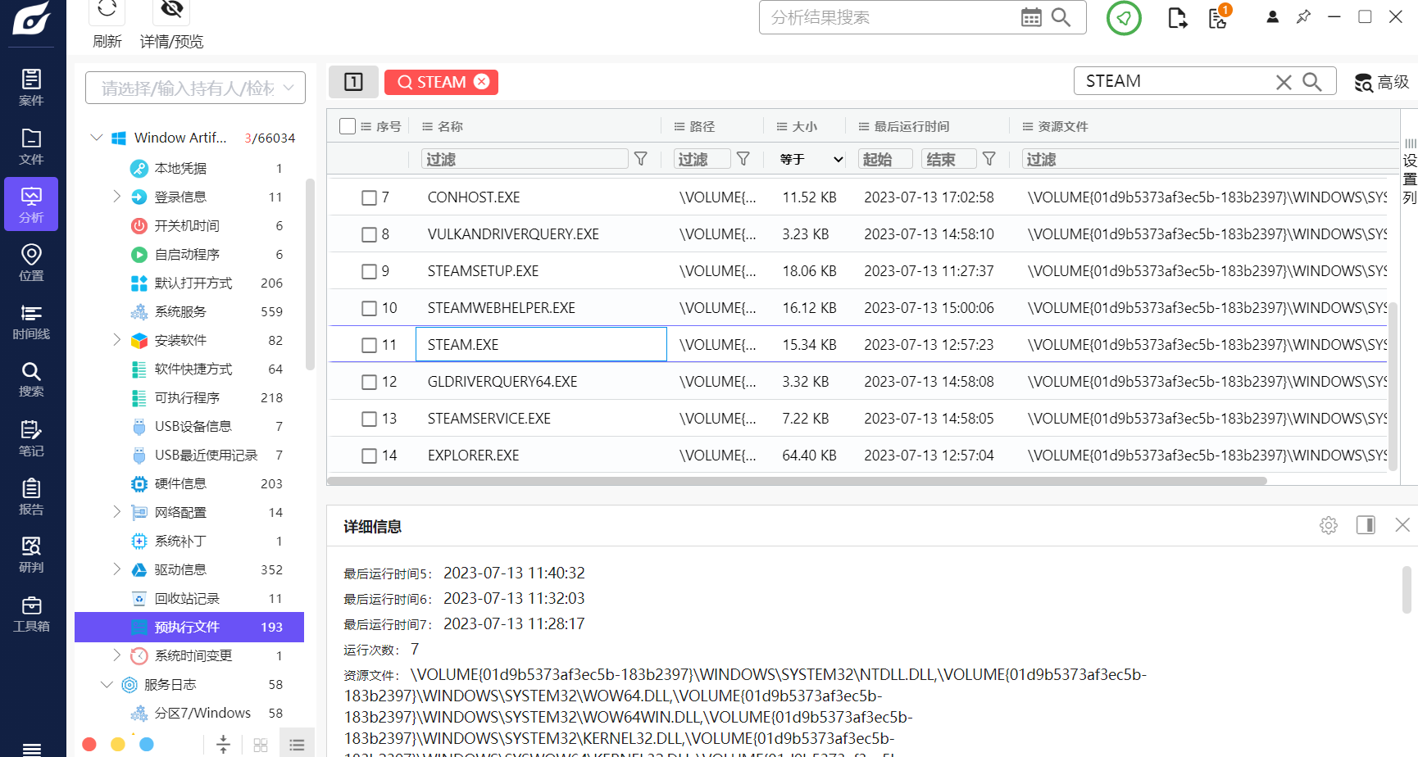This screenshot has width=1418, height=757.
Task: Toggle the select-all header checkbox
Action: pyautogui.click(x=348, y=126)
